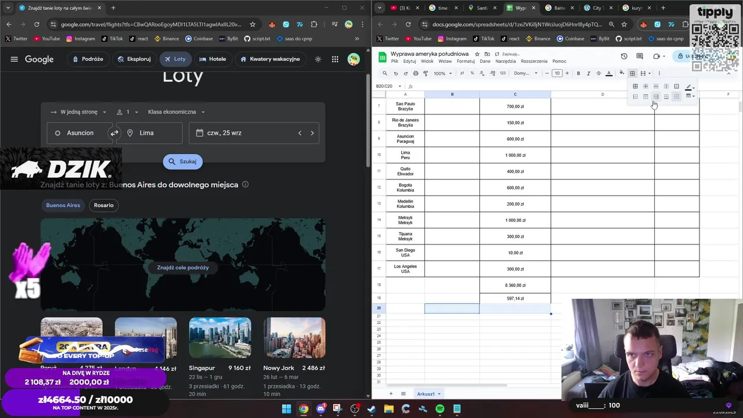The image size is (743, 418).
Task: Open the Formatuj menu
Action: click(x=466, y=61)
